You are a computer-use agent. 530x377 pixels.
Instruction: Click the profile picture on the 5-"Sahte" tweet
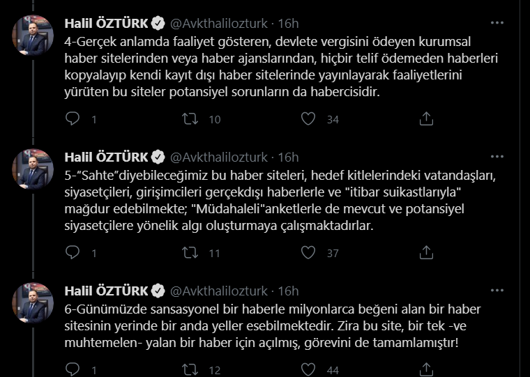tap(33, 171)
